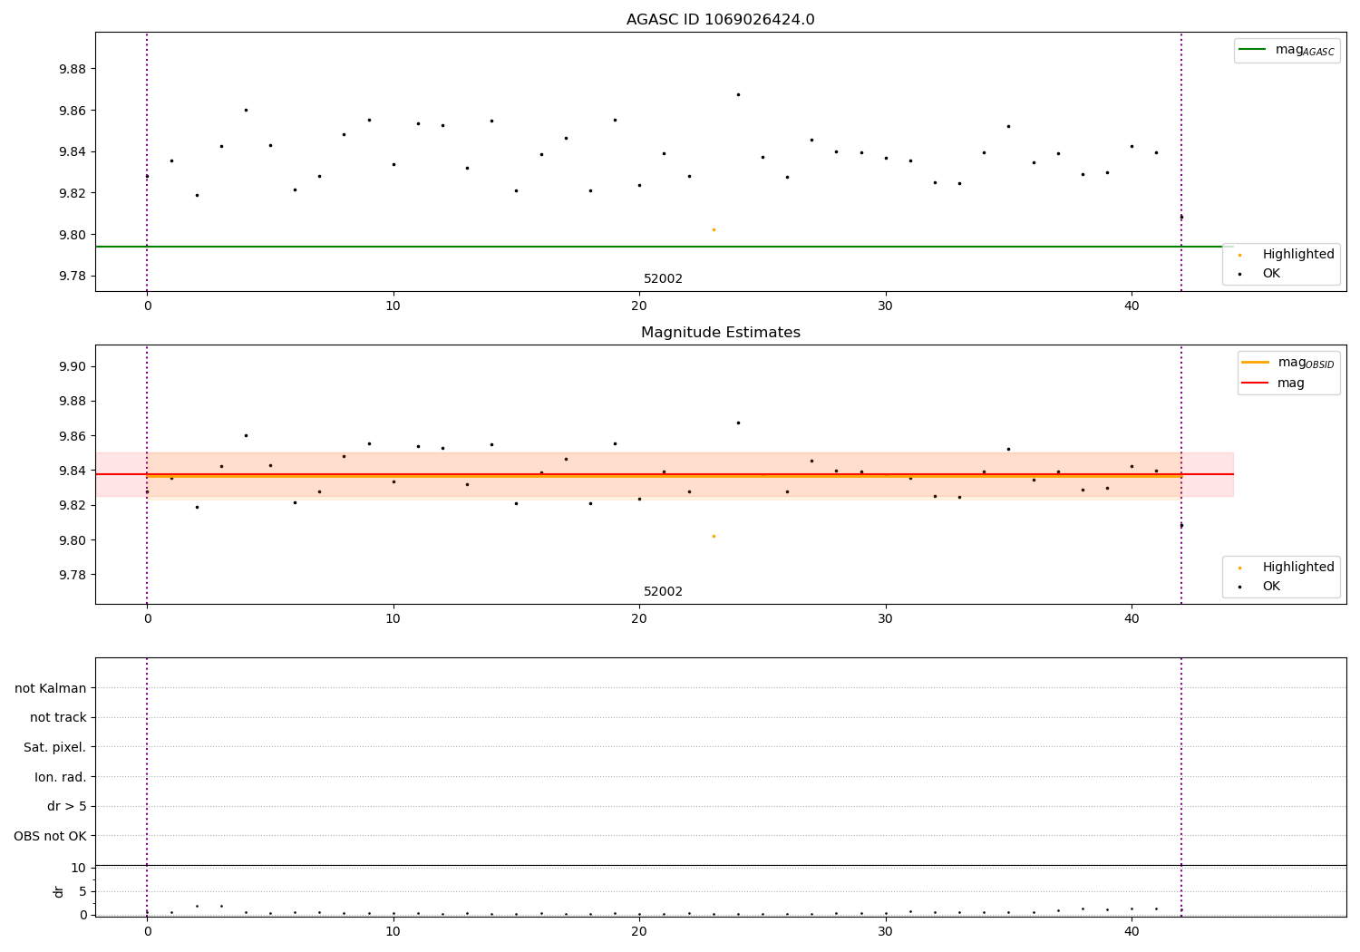1360x952 pixels.
Task: Click the '10' y-tick on the dr axis
Action: tap(79, 868)
